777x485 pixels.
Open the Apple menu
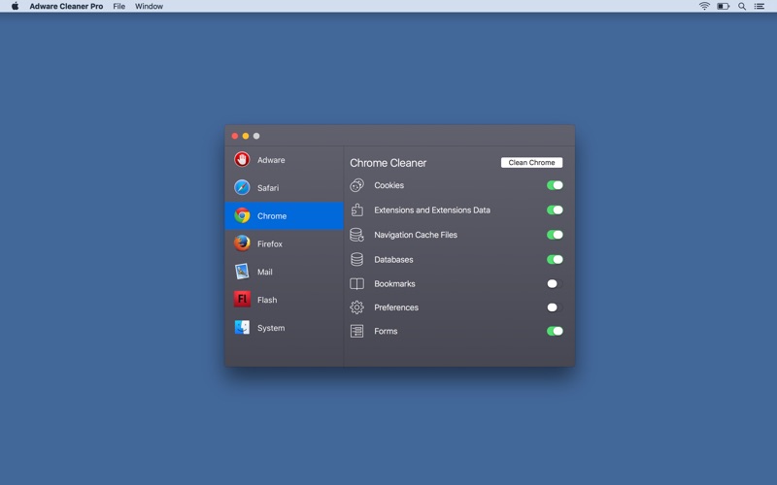pos(15,6)
